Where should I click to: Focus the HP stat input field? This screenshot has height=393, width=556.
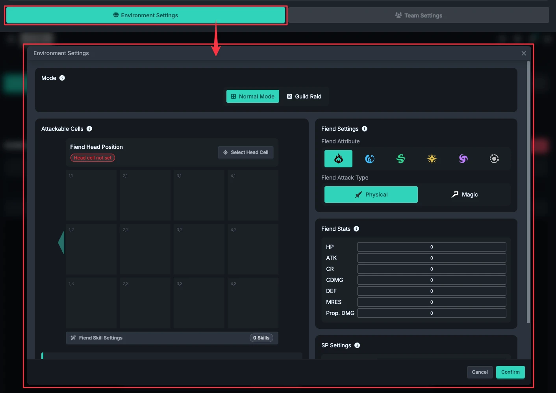pos(432,247)
